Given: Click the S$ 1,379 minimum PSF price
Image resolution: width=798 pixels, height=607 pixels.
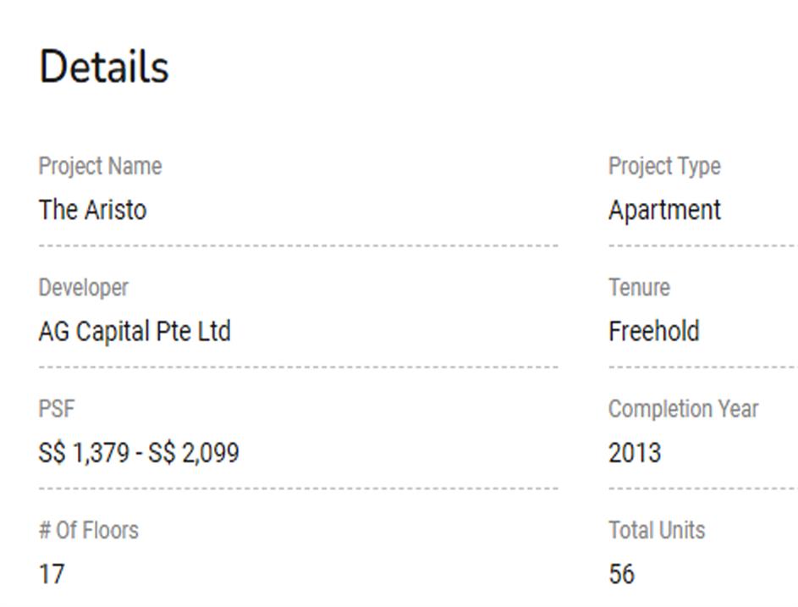Looking at the screenshot, I should click(x=83, y=453).
